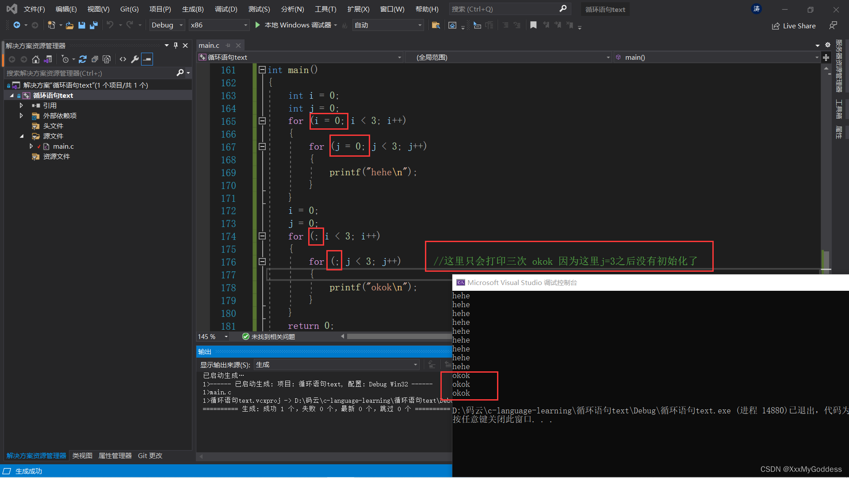Toggle pin on Solution Explorer panel
The image size is (849, 478).
tap(176, 45)
